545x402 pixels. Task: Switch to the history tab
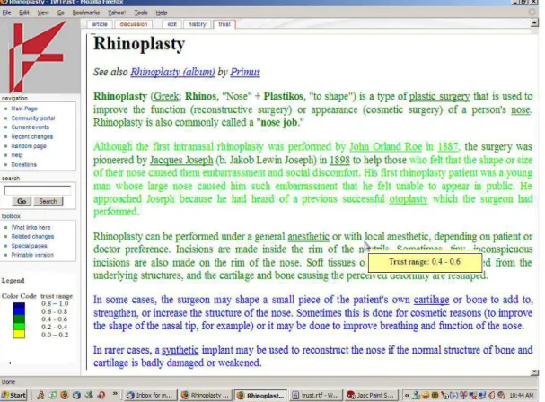197,24
